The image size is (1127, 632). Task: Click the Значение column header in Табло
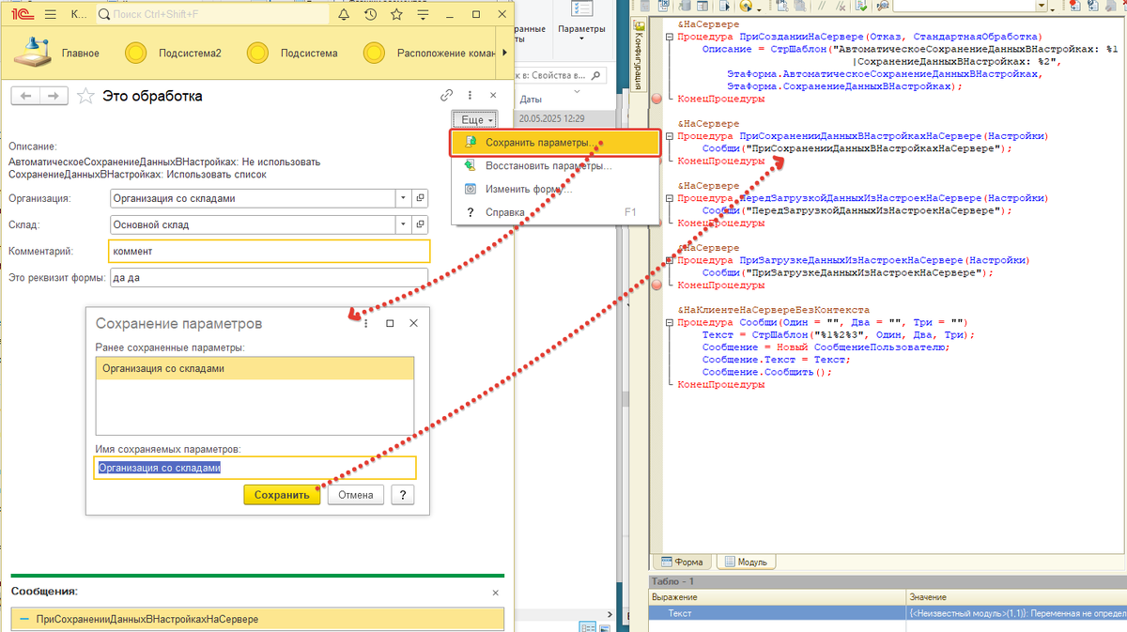[x=1016, y=597]
